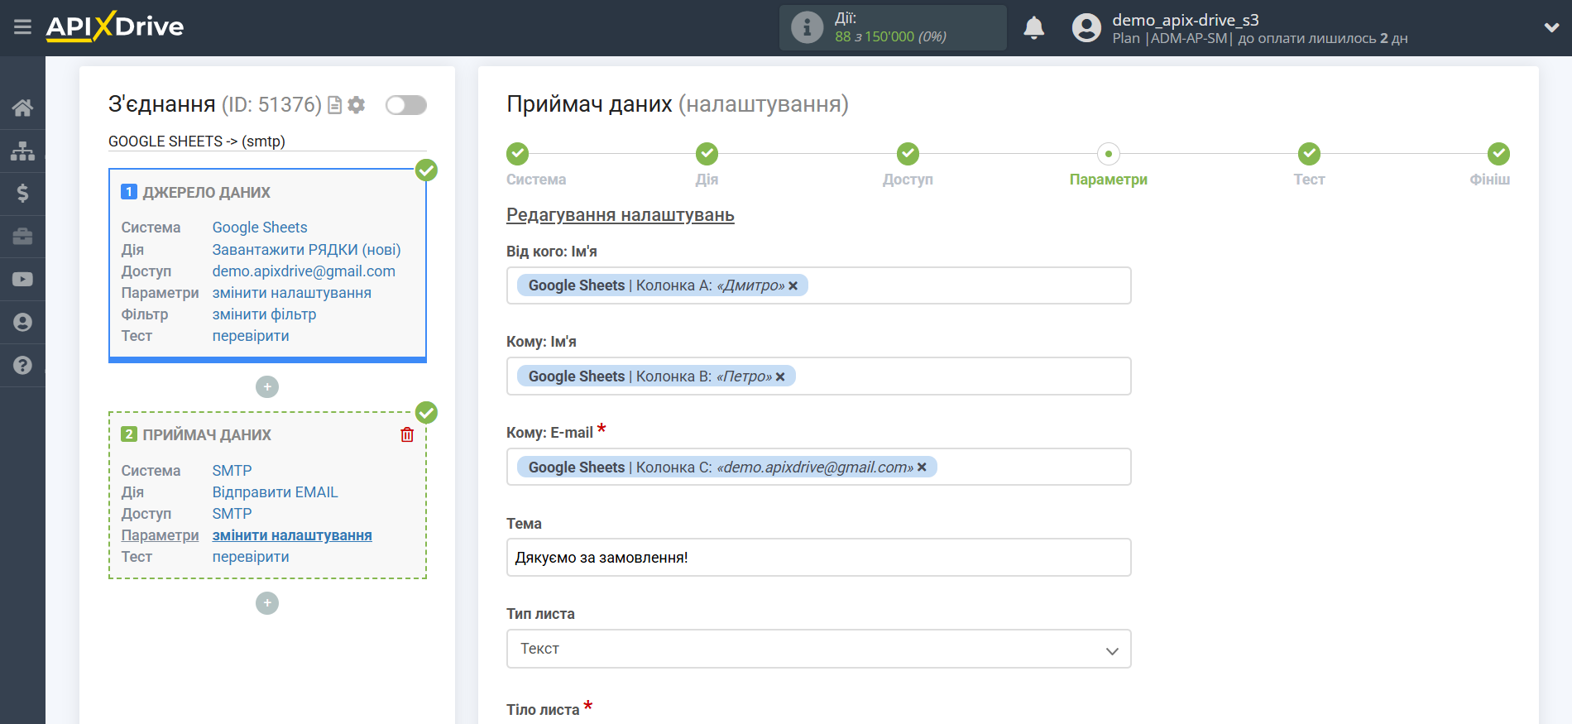Open billing dollar sidebar icon
Viewport: 1572px width, 724px height.
coord(22,194)
